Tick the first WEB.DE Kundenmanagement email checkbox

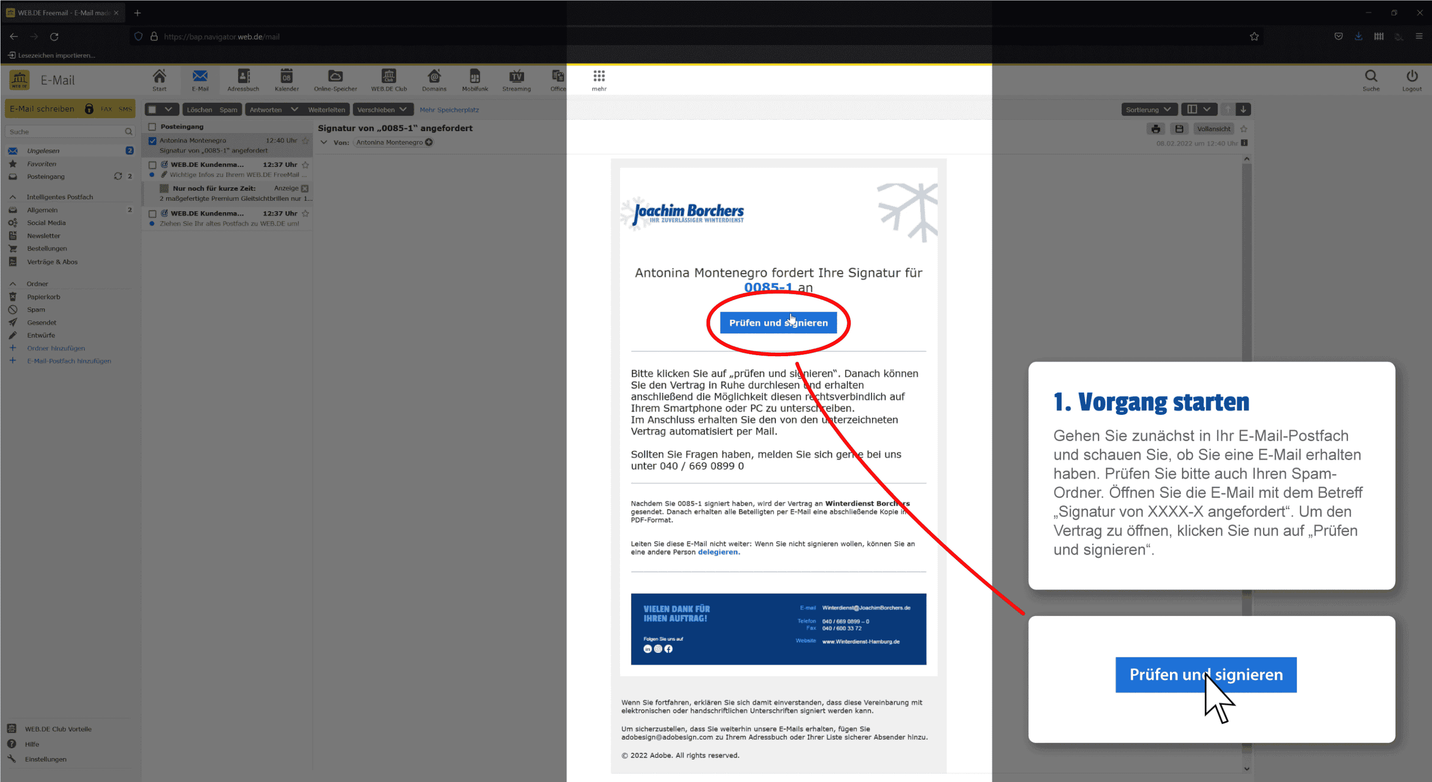tap(152, 165)
